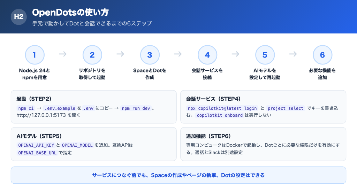The width and height of the screenshot is (357, 191).
Task: Click the "npm run dev" code chip
Action: (136, 108)
